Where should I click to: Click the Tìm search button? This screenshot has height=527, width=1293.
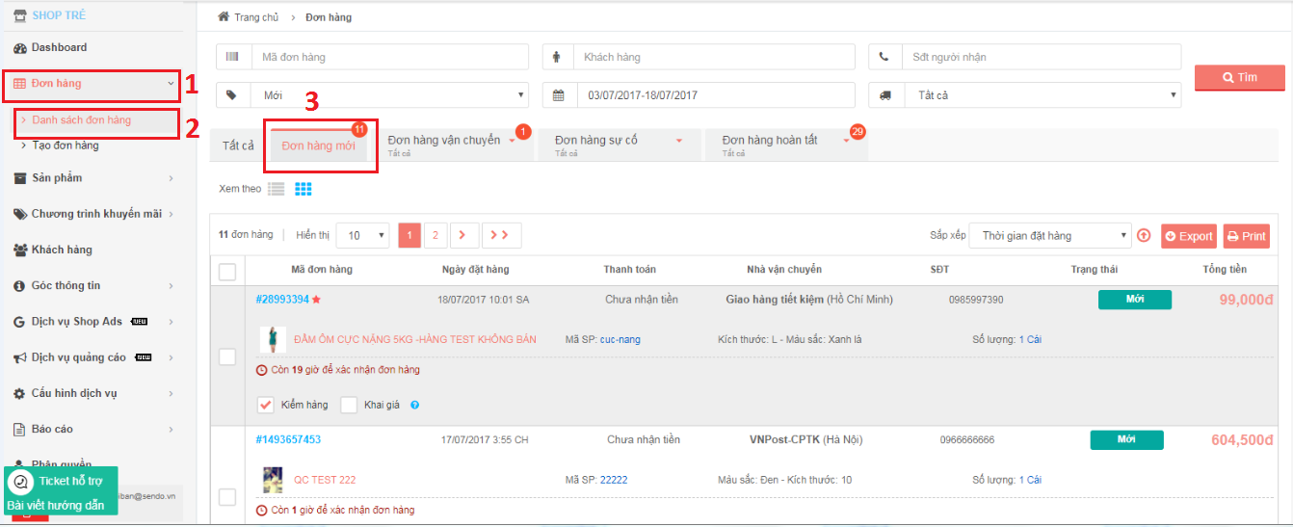click(1239, 77)
